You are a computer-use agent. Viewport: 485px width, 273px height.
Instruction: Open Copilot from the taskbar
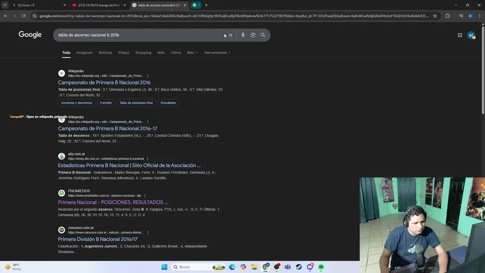pos(243,267)
